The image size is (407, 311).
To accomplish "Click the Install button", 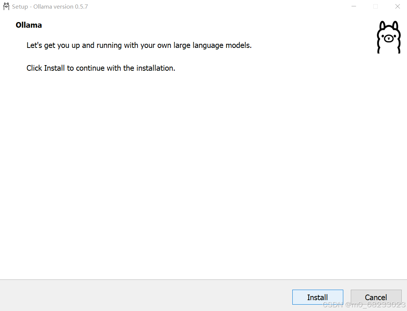I will pyautogui.click(x=317, y=297).
